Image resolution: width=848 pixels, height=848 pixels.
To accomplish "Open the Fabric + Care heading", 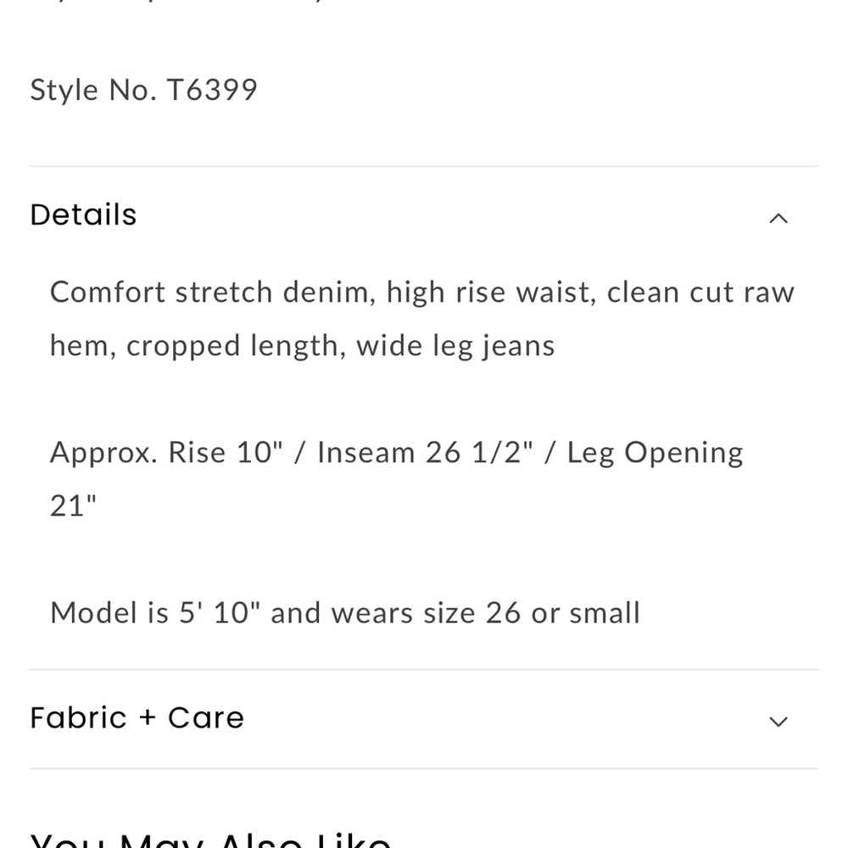I will click(x=137, y=717).
